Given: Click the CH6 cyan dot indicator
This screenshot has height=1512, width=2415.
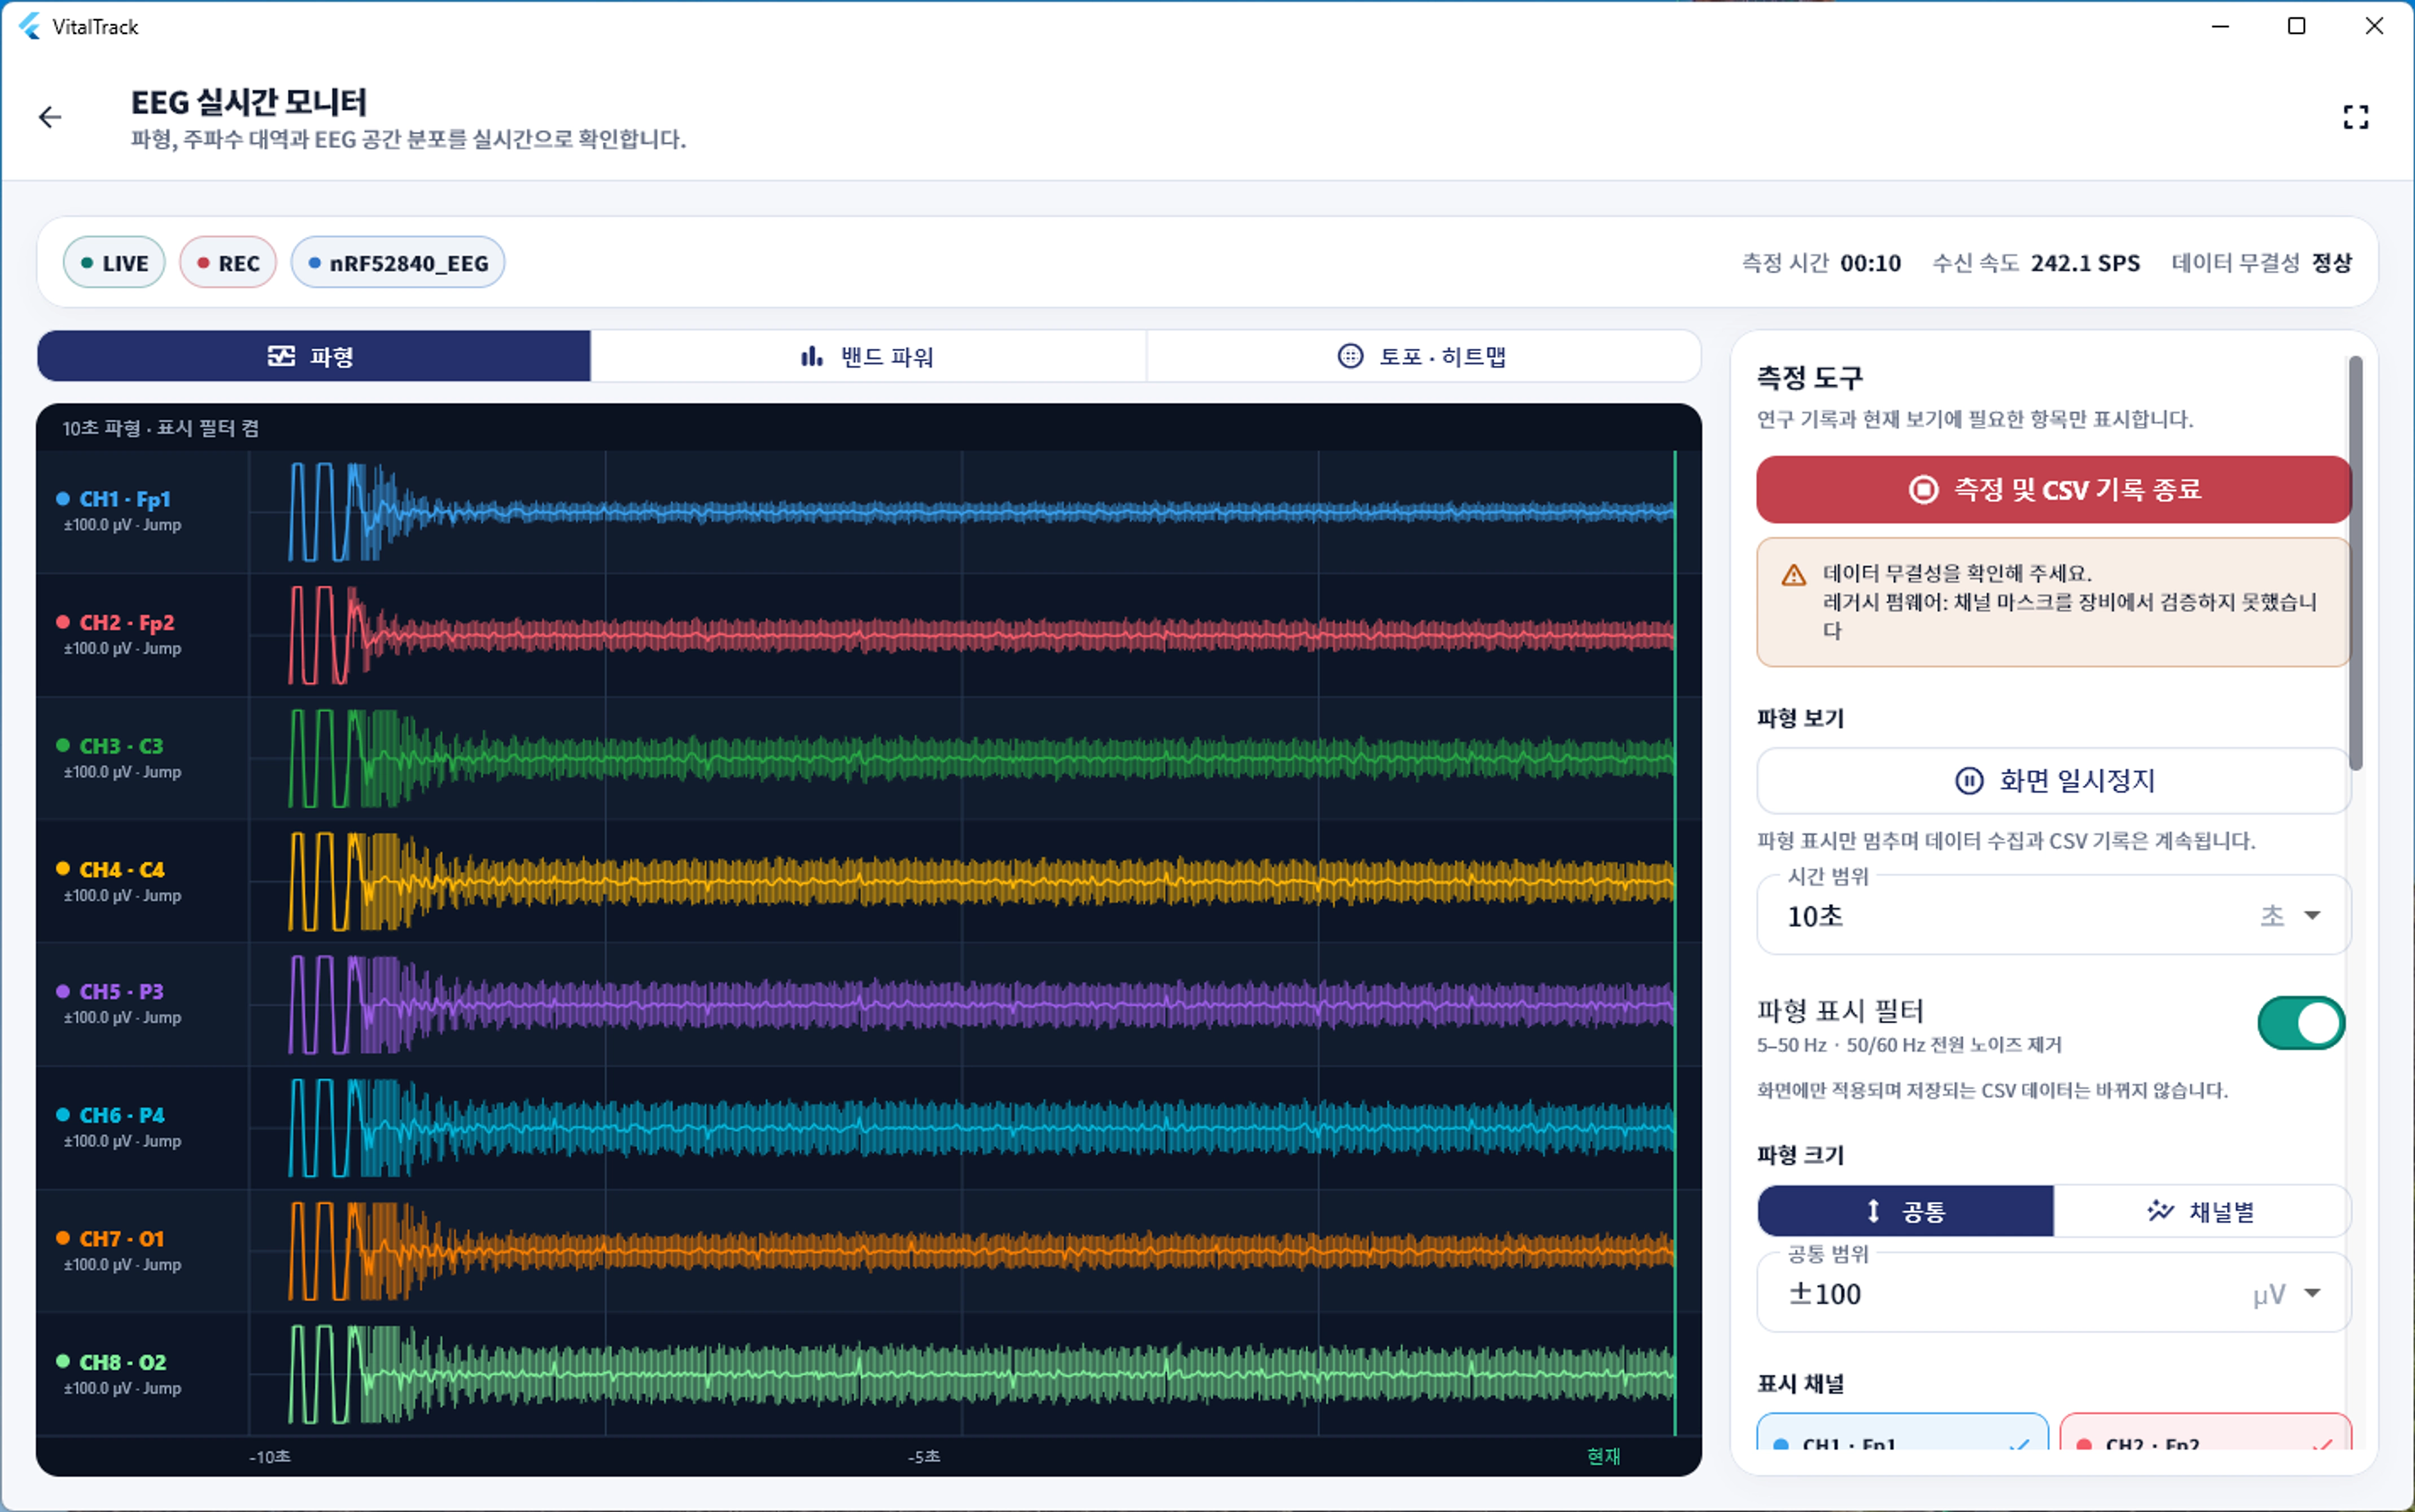Looking at the screenshot, I should pyautogui.click(x=63, y=1115).
